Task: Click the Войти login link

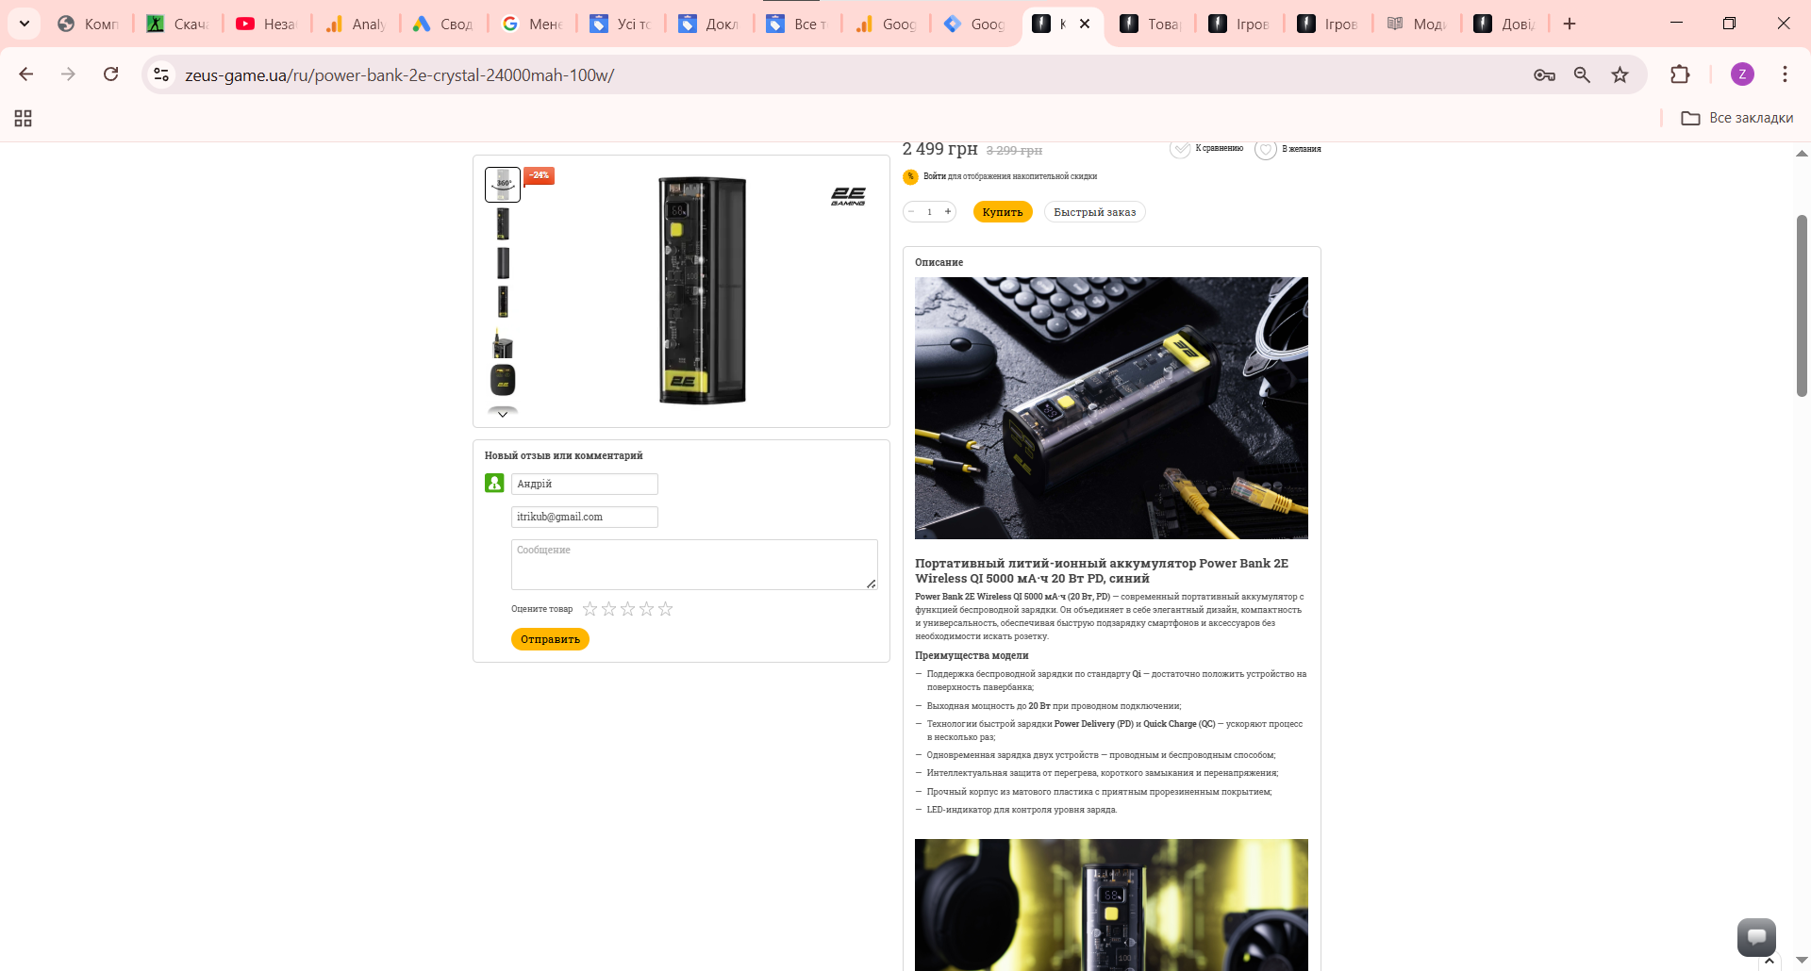Action: (x=935, y=176)
